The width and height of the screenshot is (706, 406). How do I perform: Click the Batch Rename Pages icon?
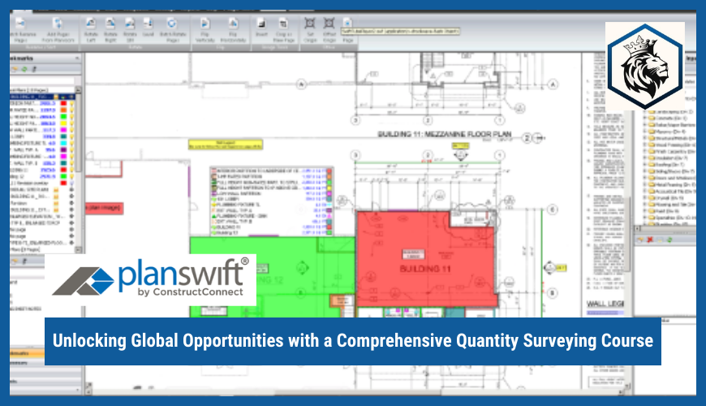[x=21, y=24]
